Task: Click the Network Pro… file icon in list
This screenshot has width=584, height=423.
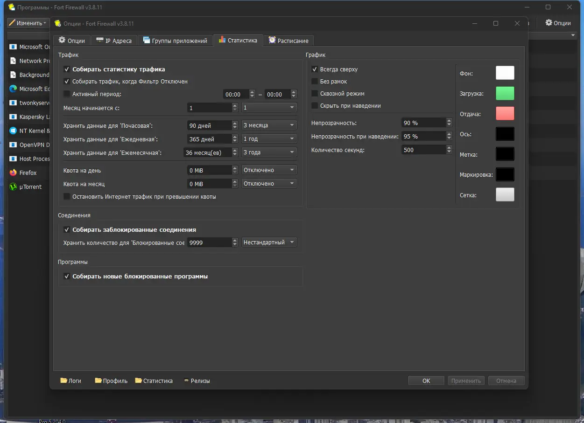Action: (x=13, y=61)
